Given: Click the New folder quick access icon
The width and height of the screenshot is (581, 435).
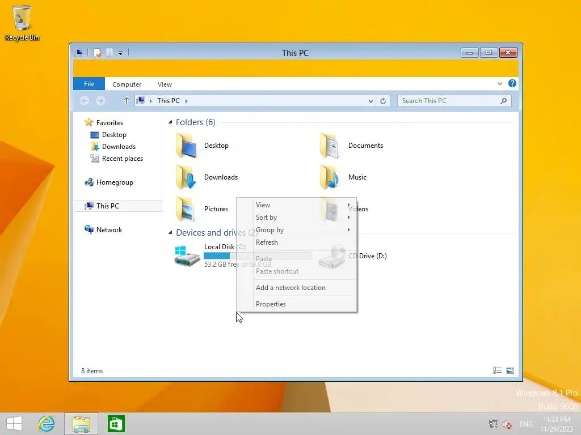Looking at the screenshot, I should click(x=110, y=53).
